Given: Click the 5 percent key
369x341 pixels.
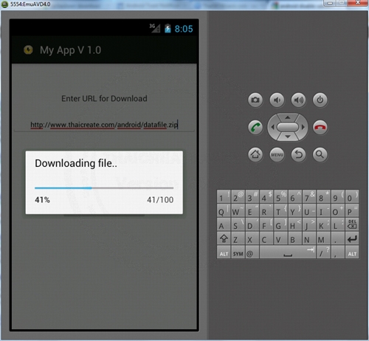Looking at the screenshot, I should [280, 196].
